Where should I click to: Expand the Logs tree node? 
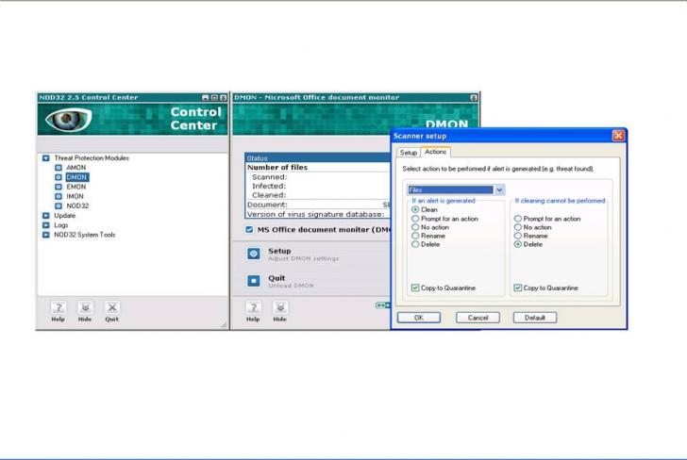coord(46,225)
